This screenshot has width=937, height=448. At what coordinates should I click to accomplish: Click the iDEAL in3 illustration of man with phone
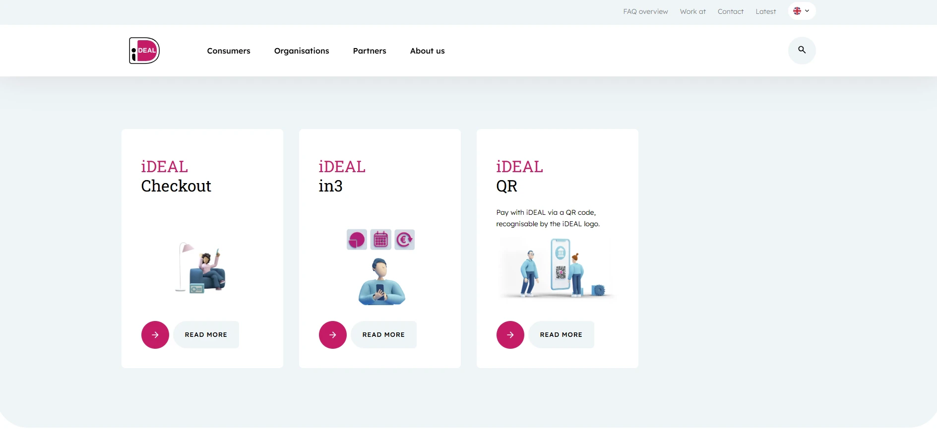pos(381,281)
